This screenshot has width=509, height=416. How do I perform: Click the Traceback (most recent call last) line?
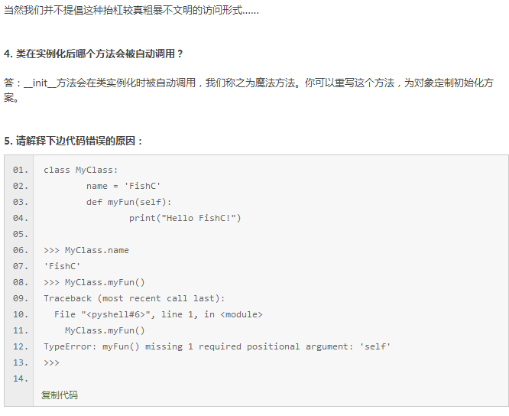click(134, 298)
